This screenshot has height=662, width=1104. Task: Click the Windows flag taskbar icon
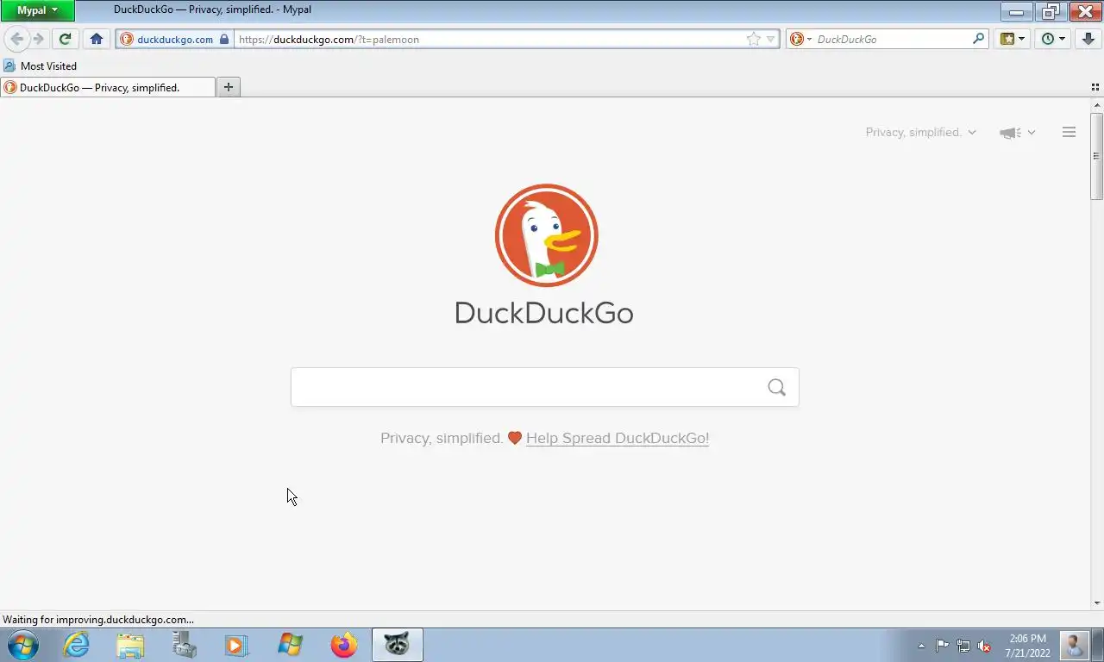point(290,645)
